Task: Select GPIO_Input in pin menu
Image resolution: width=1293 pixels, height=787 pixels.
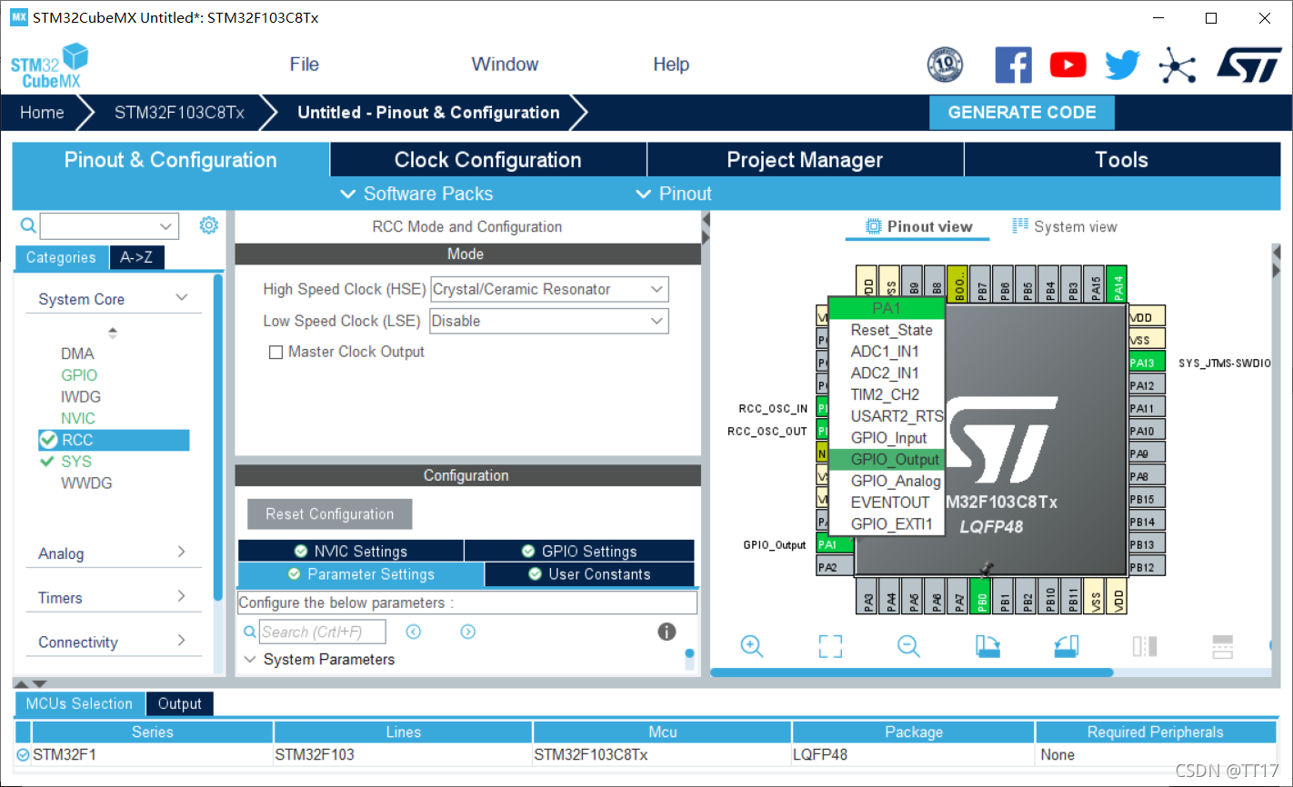Action: (x=887, y=438)
